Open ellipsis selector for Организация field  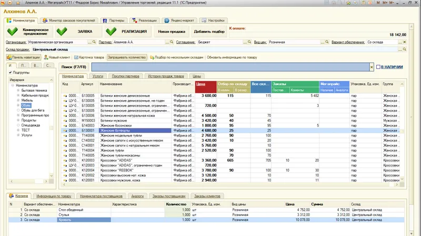[x=89, y=42]
